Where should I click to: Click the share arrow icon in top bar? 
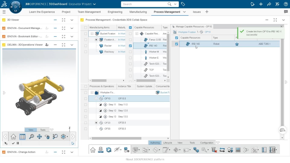(269, 4)
